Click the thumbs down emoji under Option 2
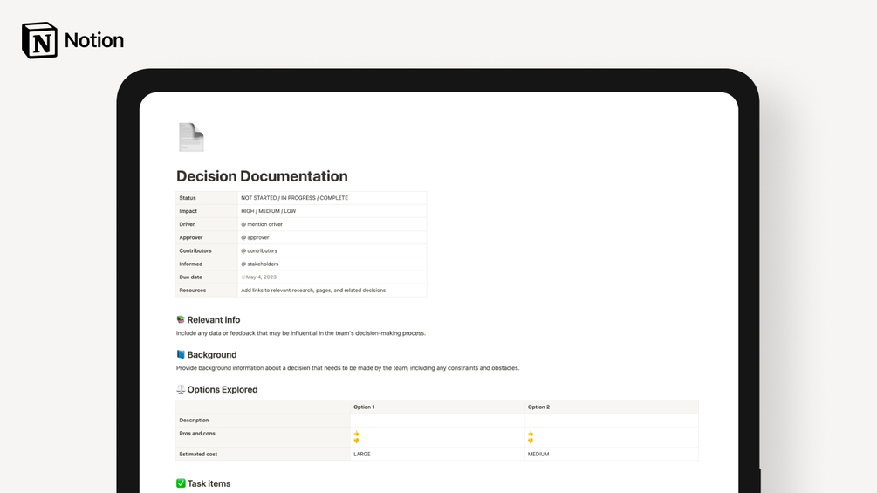Viewport: 877px width, 493px height. pyautogui.click(x=531, y=441)
